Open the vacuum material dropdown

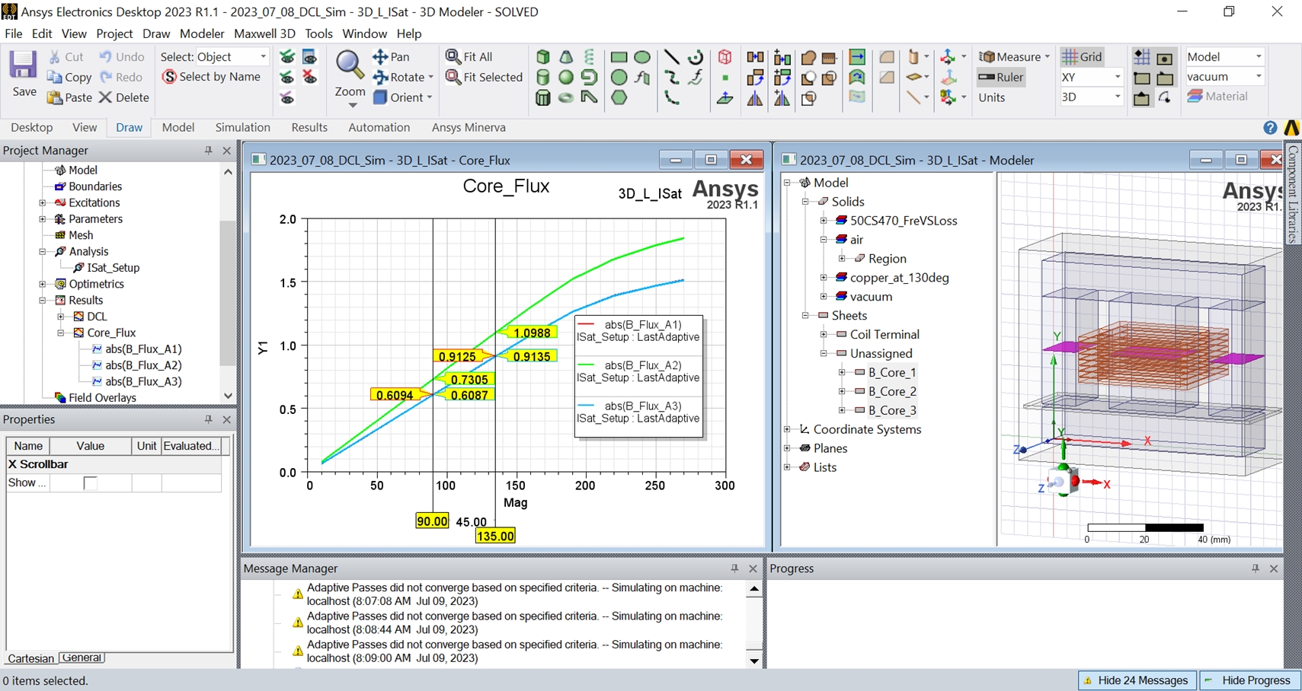[1258, 77]
